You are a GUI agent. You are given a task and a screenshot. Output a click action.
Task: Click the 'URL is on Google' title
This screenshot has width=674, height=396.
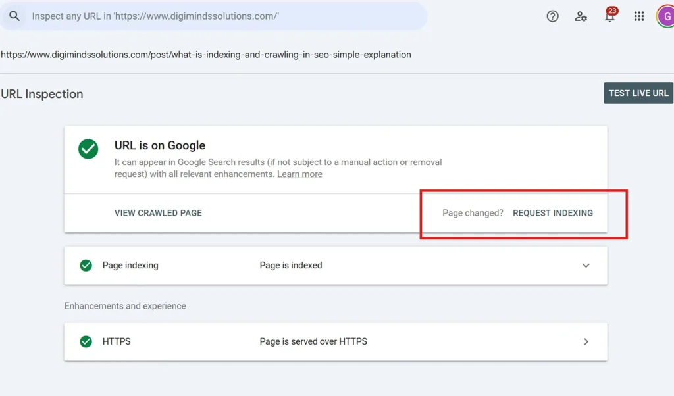(160, 145)
